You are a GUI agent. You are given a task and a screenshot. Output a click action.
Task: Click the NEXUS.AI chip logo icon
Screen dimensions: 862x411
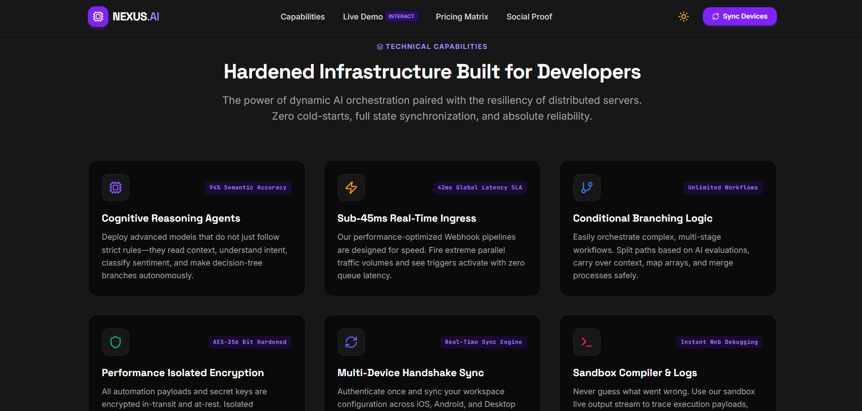click(x=98, y=17)
